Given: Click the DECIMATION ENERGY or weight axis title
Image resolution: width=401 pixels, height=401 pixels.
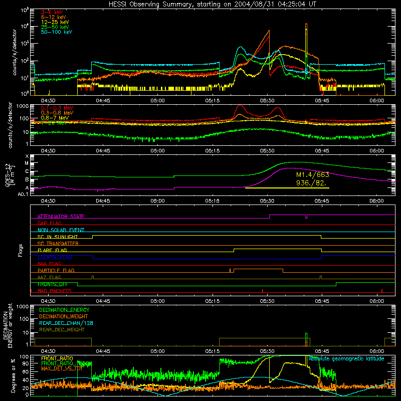Looking at the screenshot, I should pos(8,325).
